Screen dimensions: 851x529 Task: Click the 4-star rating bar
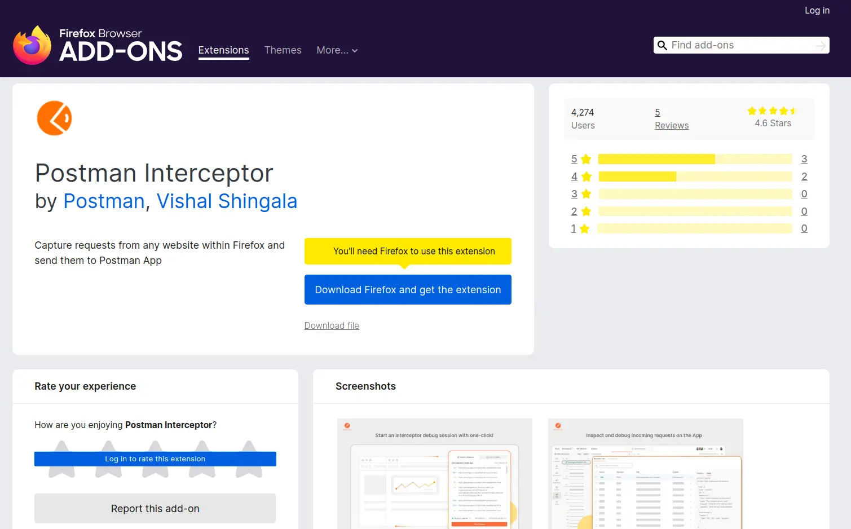pyautogui.click(x=695, y=177)
